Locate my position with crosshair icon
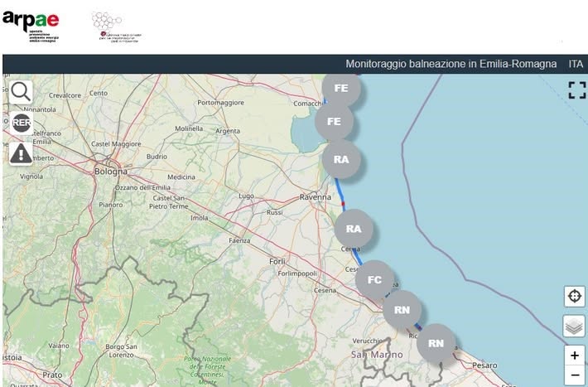Screen dimensions: 588x387 (575, 296)
